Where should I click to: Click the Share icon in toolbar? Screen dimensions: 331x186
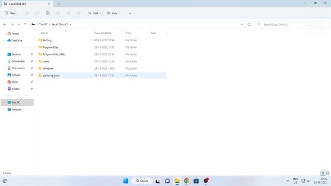(68, 13)
